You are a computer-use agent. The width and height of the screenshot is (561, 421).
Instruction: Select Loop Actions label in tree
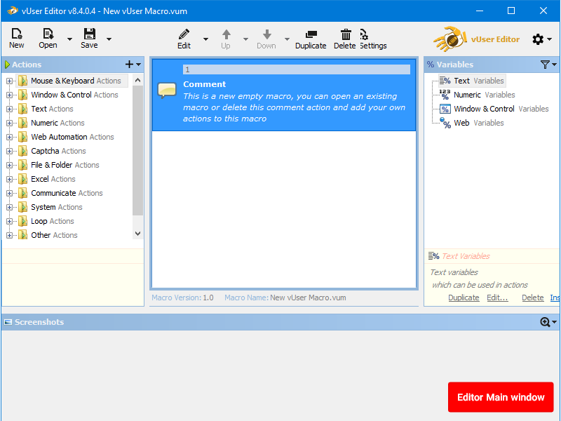point(53,221)
